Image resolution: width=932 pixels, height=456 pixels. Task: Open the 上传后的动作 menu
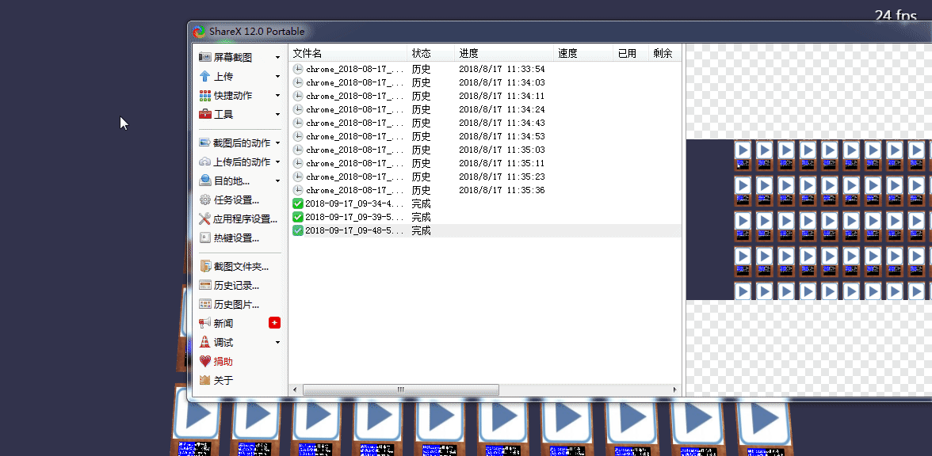[x=239, y=162]
